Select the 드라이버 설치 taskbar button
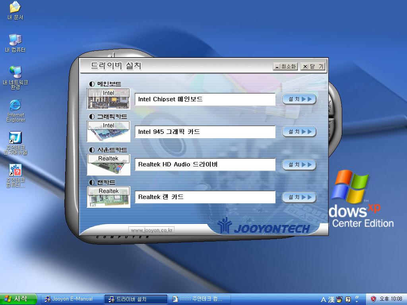 click(x=136, y=299)
